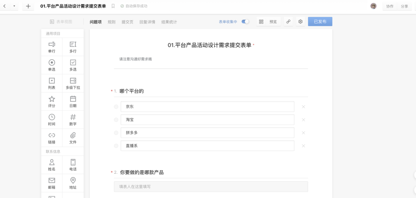Add a dropdown list field (列表)
Viewport: 416px width, 198px height.
click(52, 83)
